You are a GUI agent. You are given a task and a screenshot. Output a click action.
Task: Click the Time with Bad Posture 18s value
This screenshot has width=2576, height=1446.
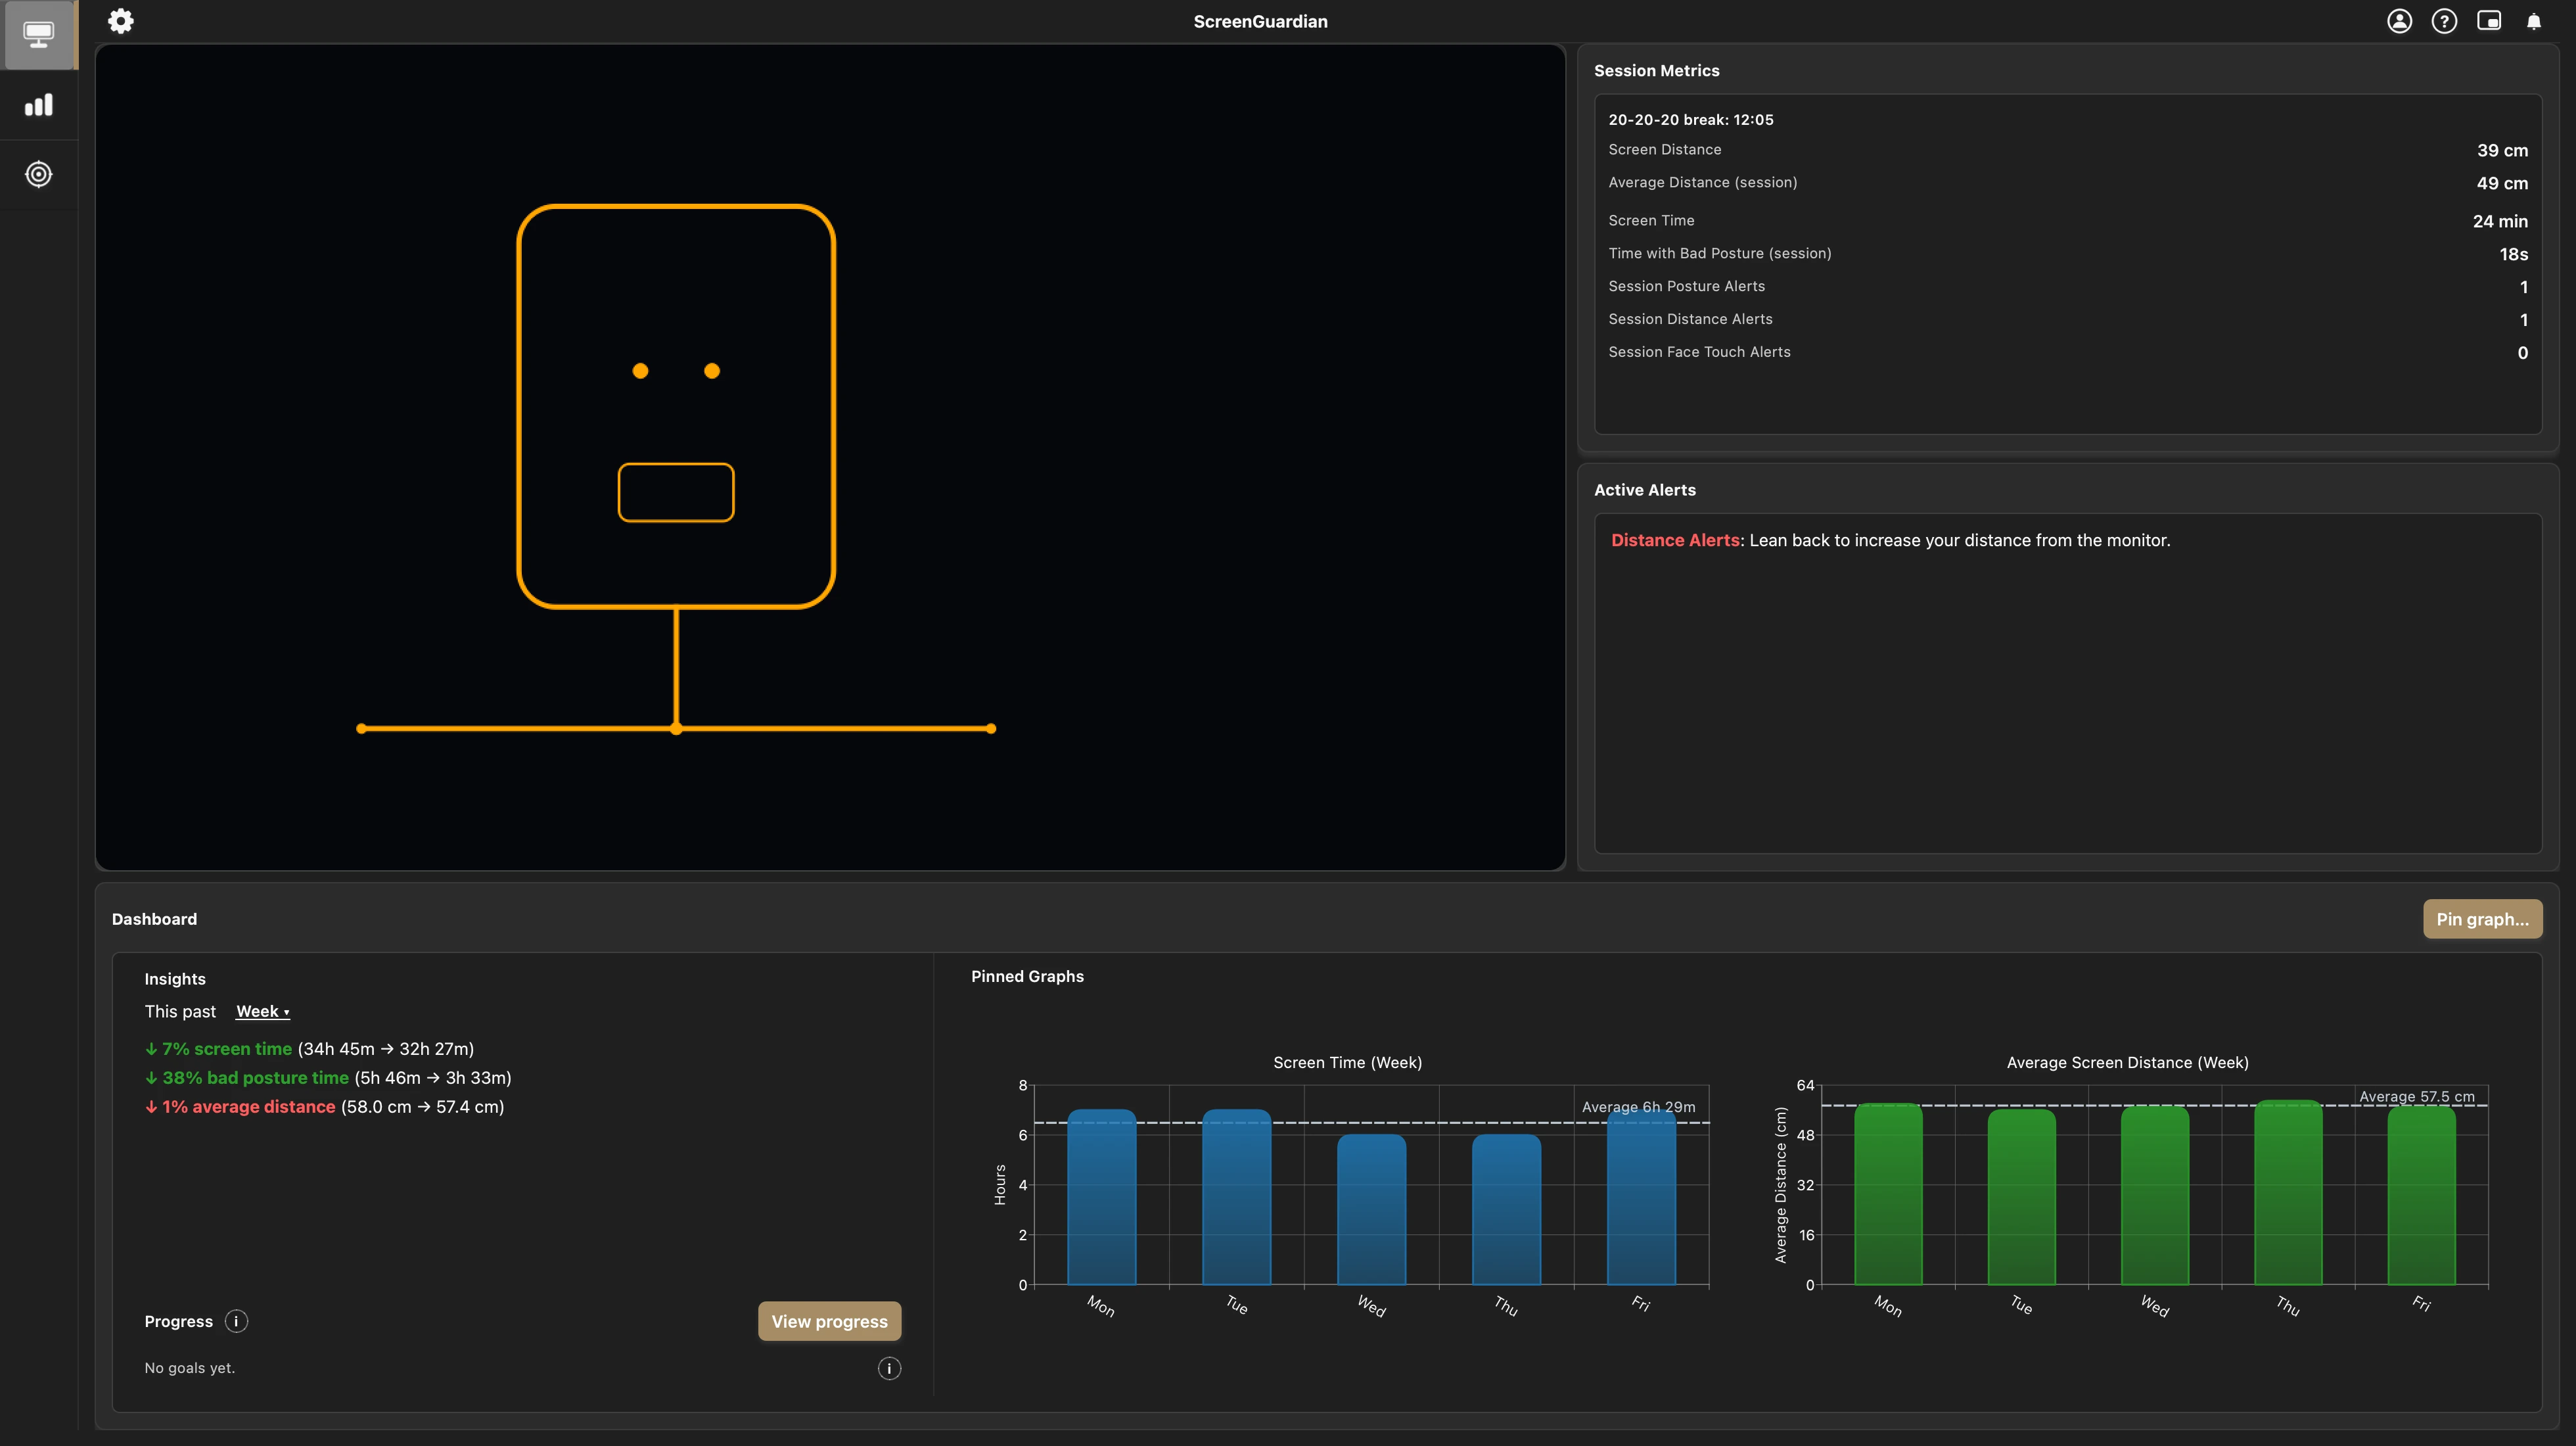coord(2513,254)
